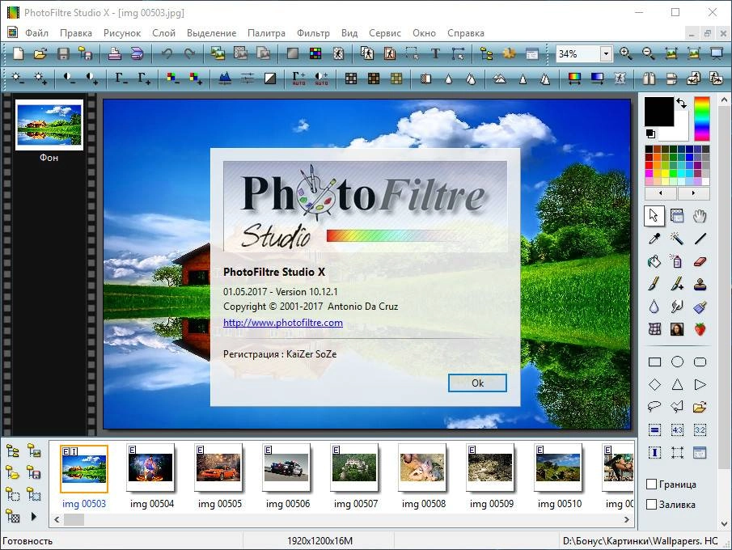Open the Файл menu
This screenshot has height=550, width=732.
(36, 33)
